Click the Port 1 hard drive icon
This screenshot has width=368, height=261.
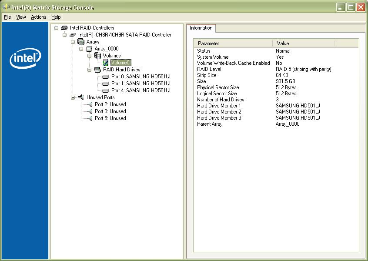pos(106,84)
